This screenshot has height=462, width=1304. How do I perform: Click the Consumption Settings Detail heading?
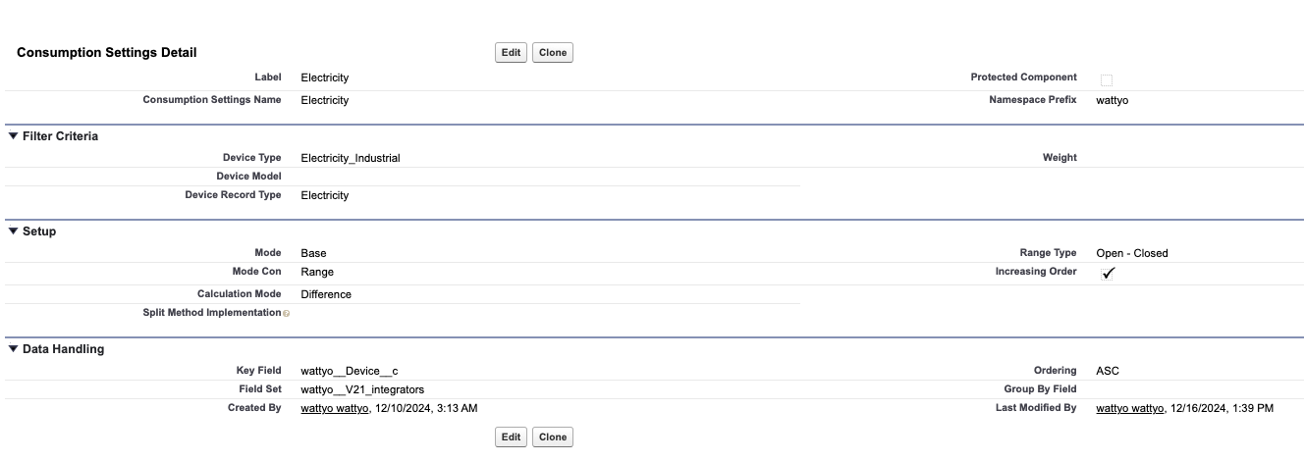pyautogui.click(x=106, y=53)
